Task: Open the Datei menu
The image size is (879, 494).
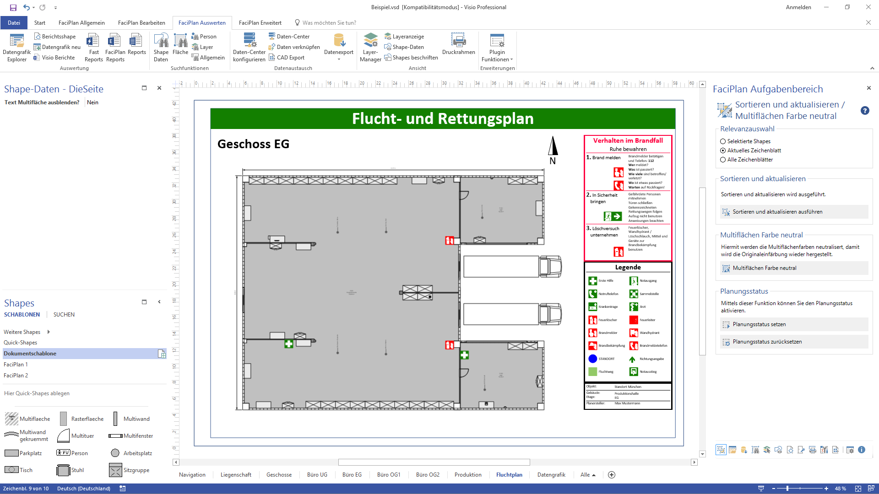Action: pos(14,23)
